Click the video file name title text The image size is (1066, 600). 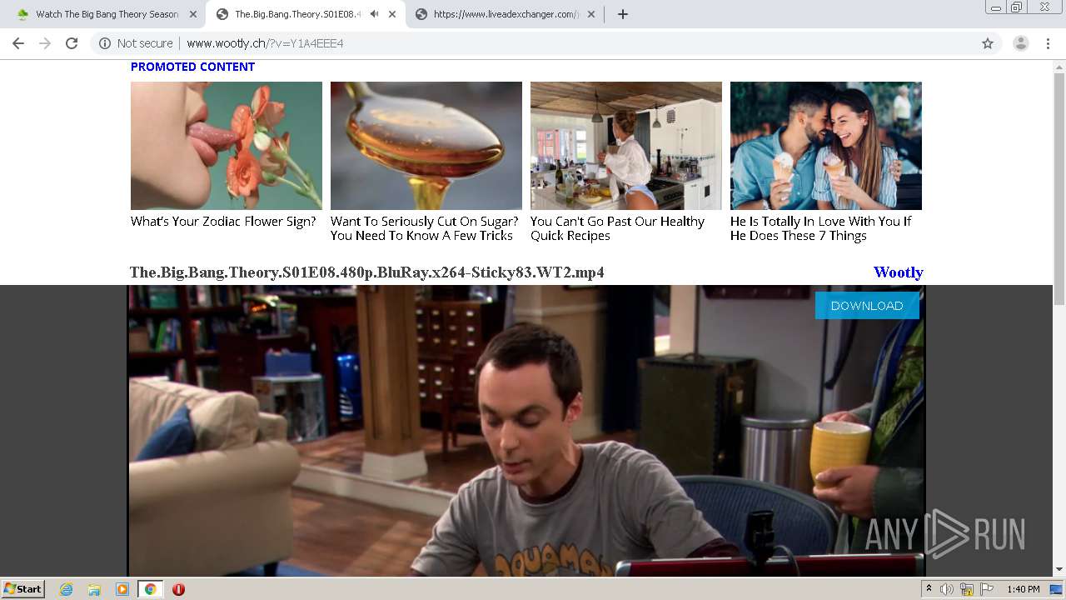click(366, 272)
